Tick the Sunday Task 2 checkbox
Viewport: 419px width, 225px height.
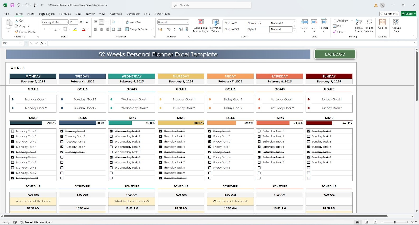308,136
